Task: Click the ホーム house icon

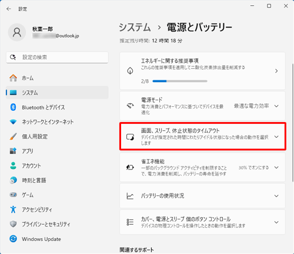Action: tap(13, 78)
